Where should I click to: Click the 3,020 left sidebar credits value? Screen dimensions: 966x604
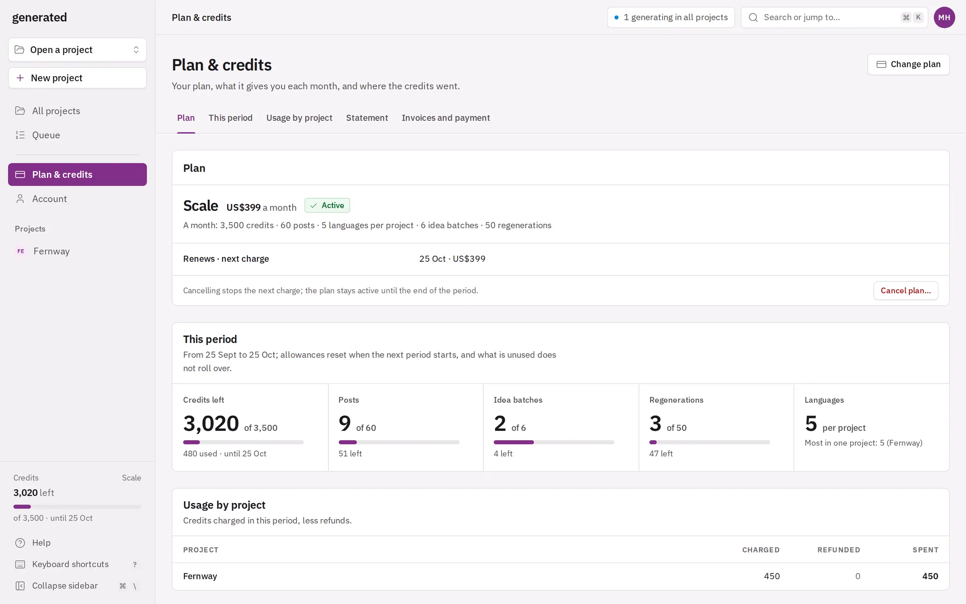34,492
